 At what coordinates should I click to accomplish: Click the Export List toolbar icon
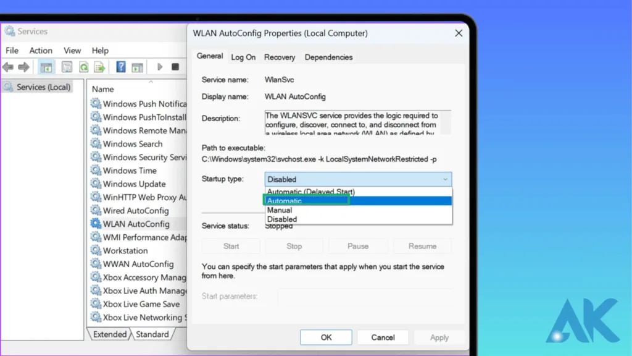point(99,67)
